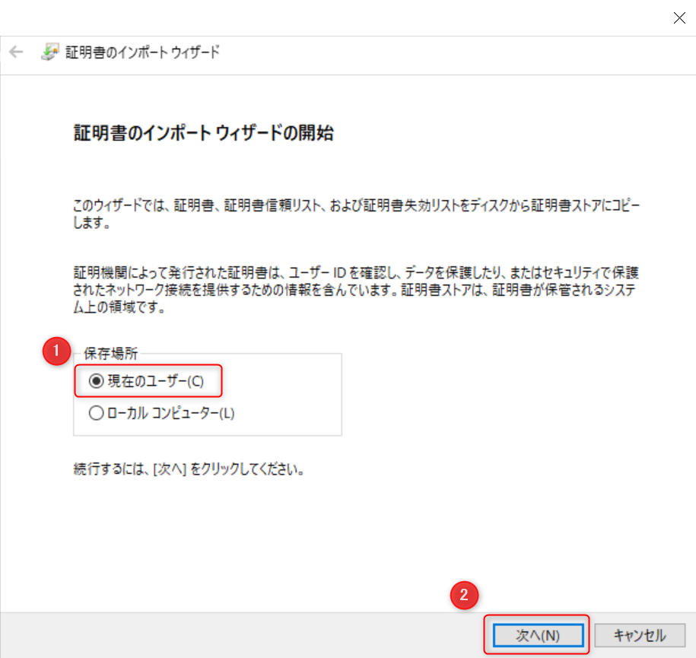Click the gray footer bar left of 次へ(N)
This screenshot has height=658, width=696.
228,635
